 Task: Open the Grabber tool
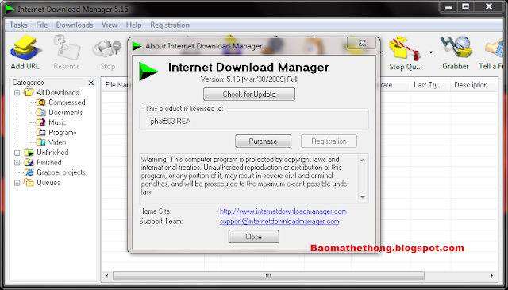tap(456, 52)
